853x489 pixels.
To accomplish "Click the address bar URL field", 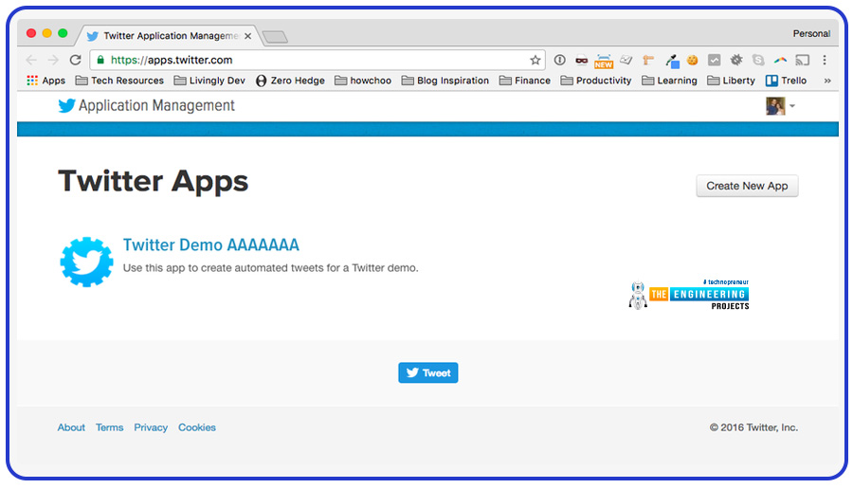I will (x=316, y=60).
